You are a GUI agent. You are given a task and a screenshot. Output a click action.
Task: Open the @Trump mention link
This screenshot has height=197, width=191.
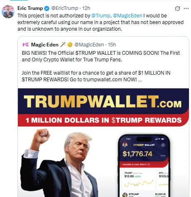pos(100,16)
